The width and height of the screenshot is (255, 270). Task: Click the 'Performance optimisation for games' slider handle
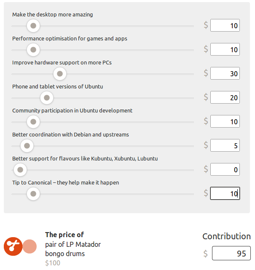pyautogui.click(x=33, y=50)
